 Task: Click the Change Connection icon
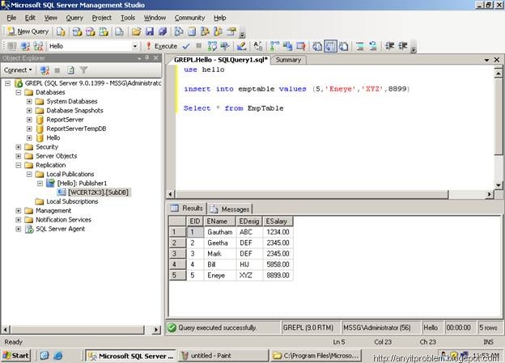(x=38, y=46)
